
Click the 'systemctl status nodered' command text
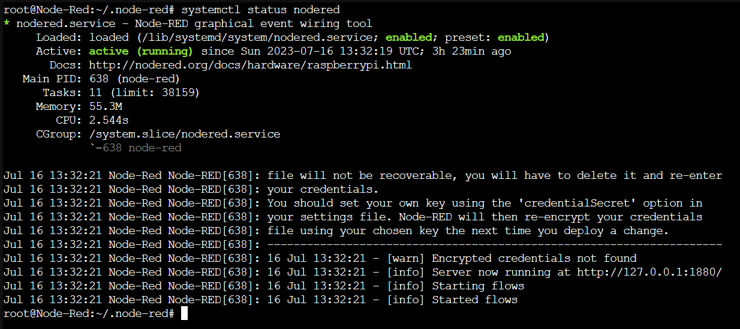(260, 10)
